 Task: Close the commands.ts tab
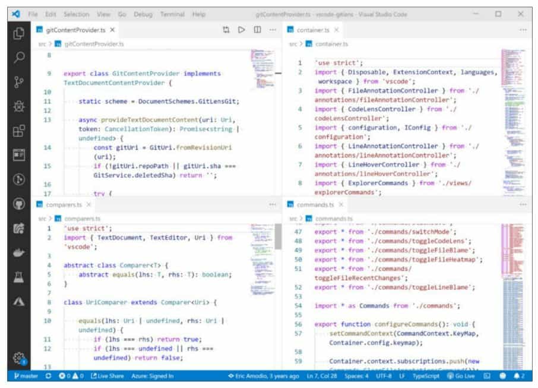point(341,204)
